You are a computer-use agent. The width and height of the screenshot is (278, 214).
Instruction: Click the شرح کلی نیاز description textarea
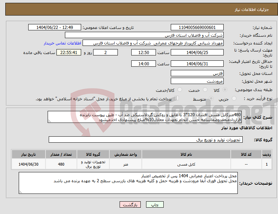click(x=145, y=117)
